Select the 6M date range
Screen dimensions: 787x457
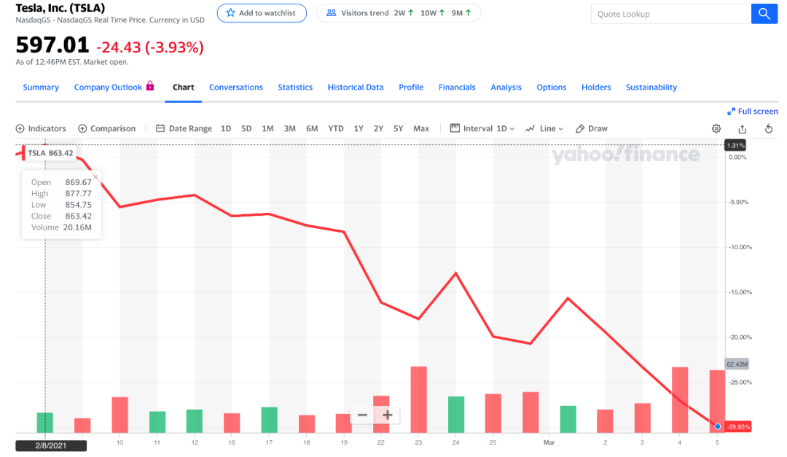tap(312, 128)
